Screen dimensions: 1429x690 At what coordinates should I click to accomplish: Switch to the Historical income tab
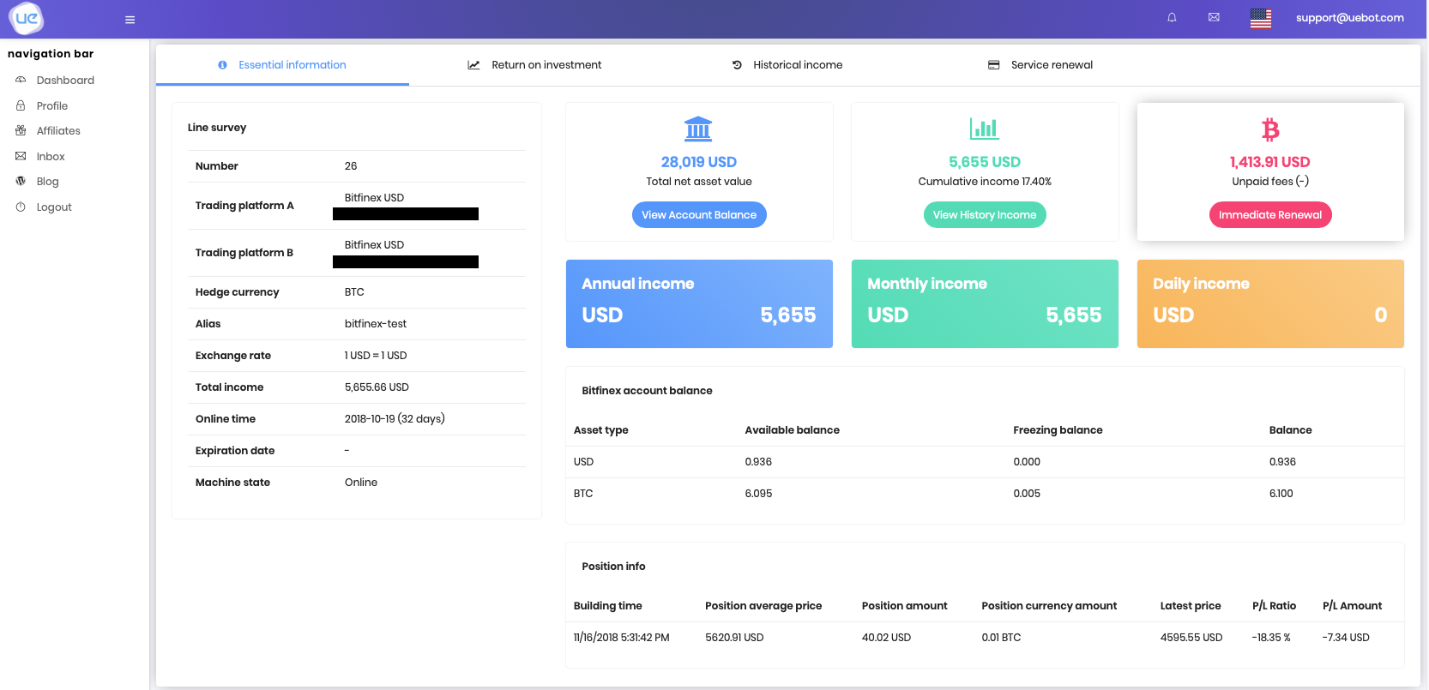[x=787, y=65]
